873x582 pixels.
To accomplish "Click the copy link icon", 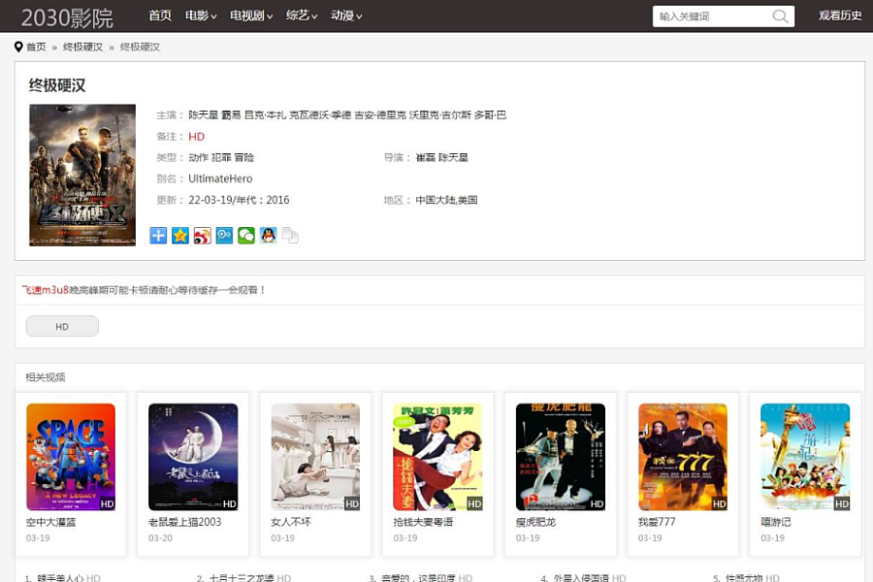I will (x=290, y=236).
